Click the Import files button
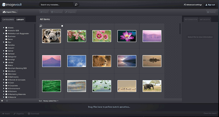Screen dimensions: 219x117 coord(10,12)
